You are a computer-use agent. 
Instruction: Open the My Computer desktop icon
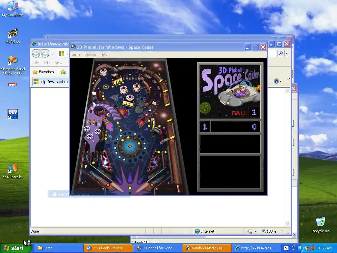pyautogui.click(x=13, y=9)
